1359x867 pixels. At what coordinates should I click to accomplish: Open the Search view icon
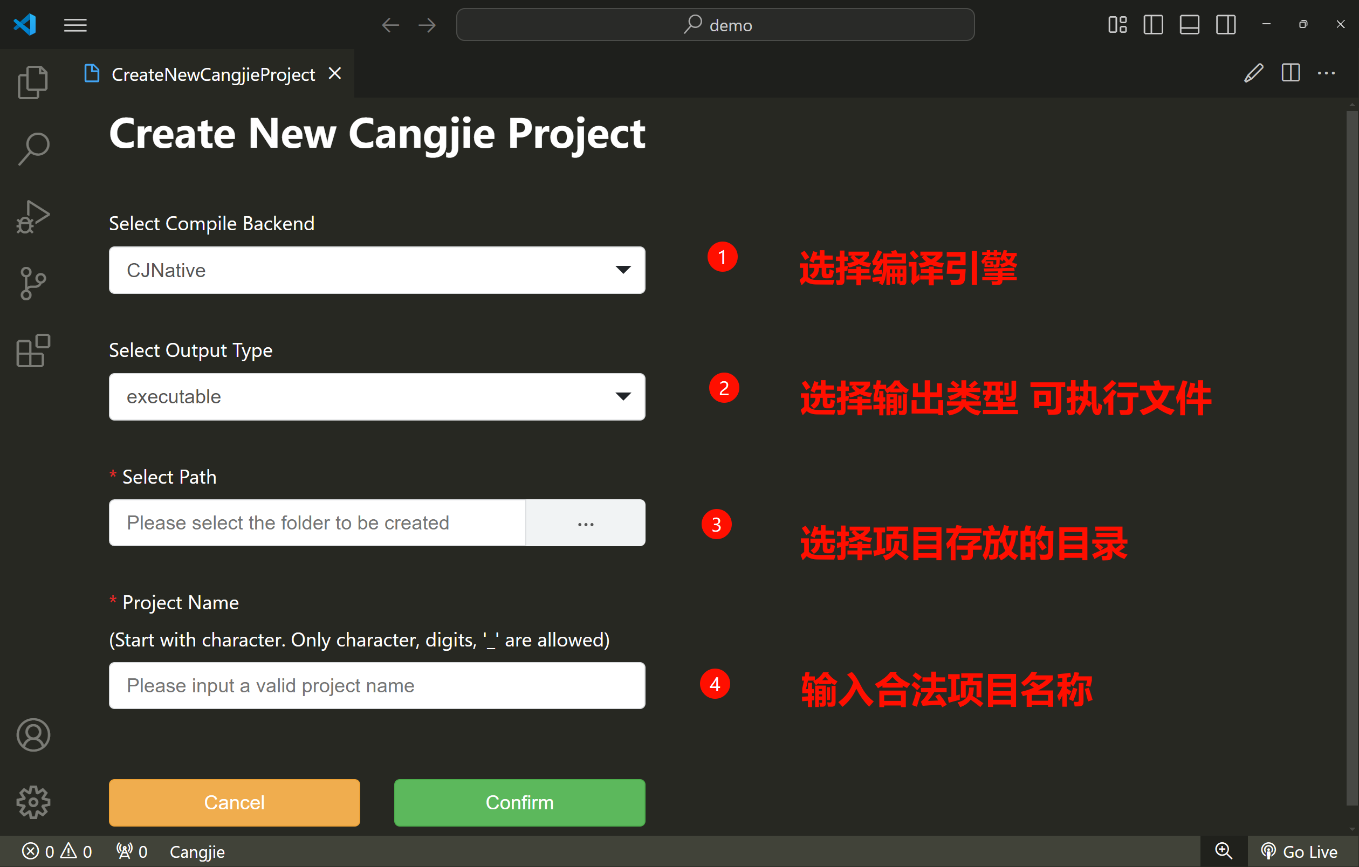pos(33,149)
